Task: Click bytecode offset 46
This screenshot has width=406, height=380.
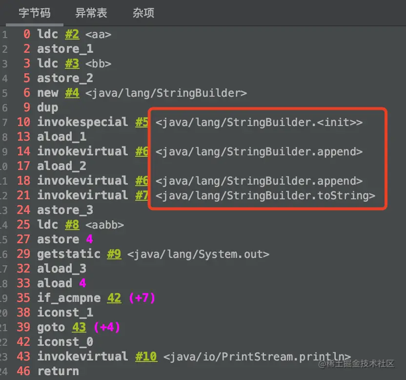Action: click(23, 371)
